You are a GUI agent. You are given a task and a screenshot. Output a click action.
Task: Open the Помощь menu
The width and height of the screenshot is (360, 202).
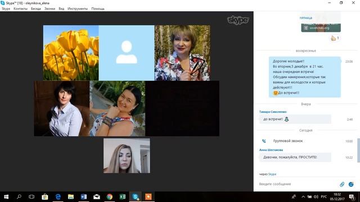click(x=98, y=9)
